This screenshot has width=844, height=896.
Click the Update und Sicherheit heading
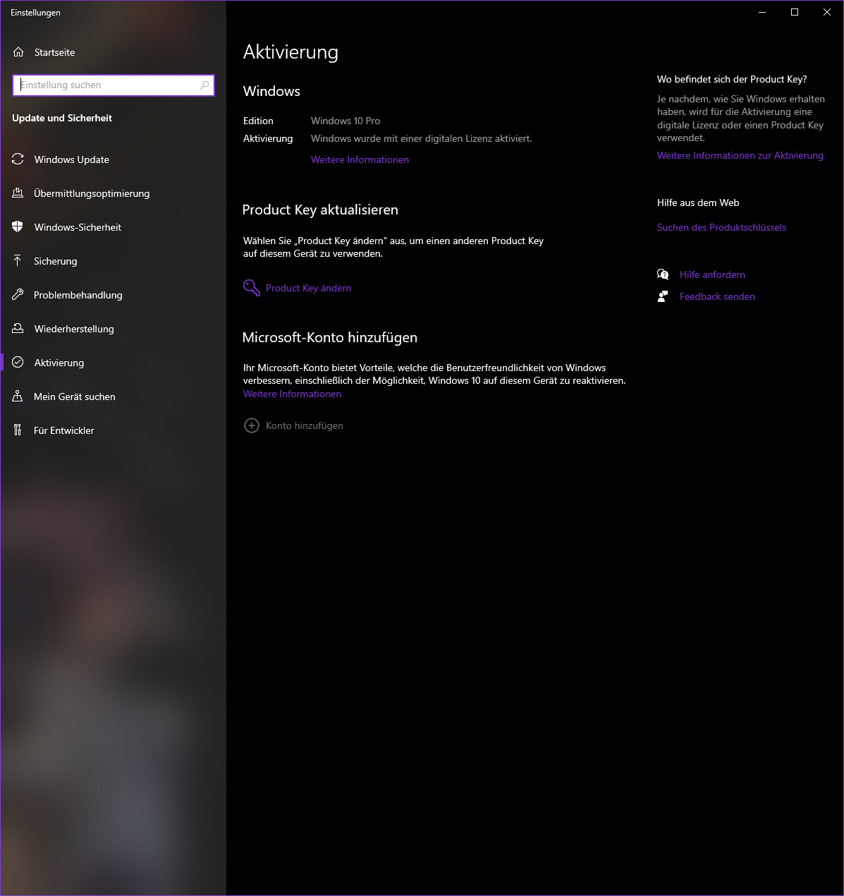[x=62, y=118]
